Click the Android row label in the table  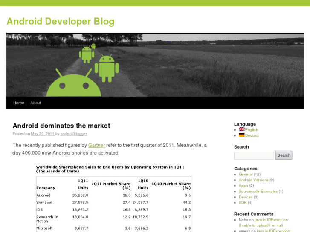tap(43, 195)
